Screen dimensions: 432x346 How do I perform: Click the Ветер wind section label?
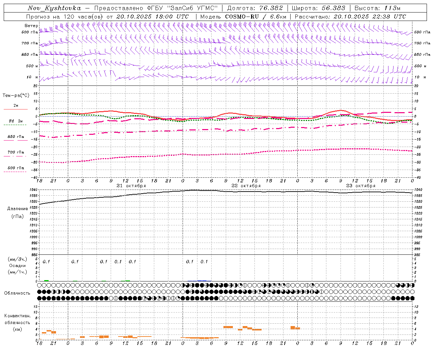[31, 26]
